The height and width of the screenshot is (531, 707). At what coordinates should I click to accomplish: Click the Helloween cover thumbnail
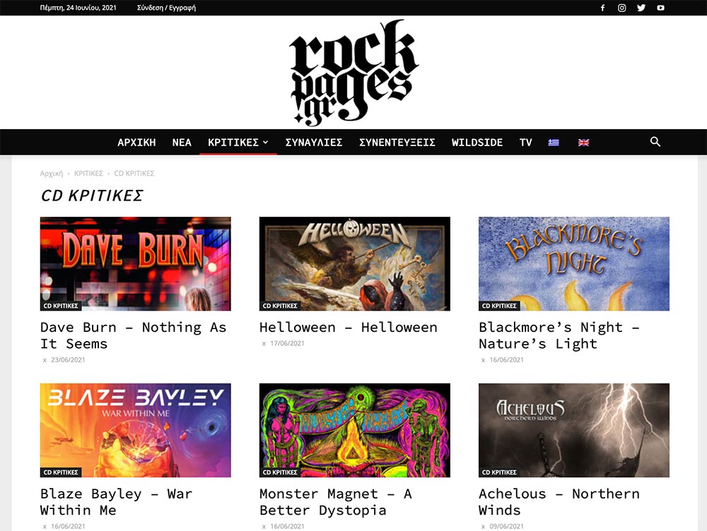coord(355,264)
